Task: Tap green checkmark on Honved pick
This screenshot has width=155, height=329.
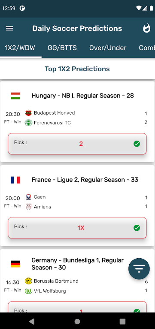Action: (x=137, y=144)
